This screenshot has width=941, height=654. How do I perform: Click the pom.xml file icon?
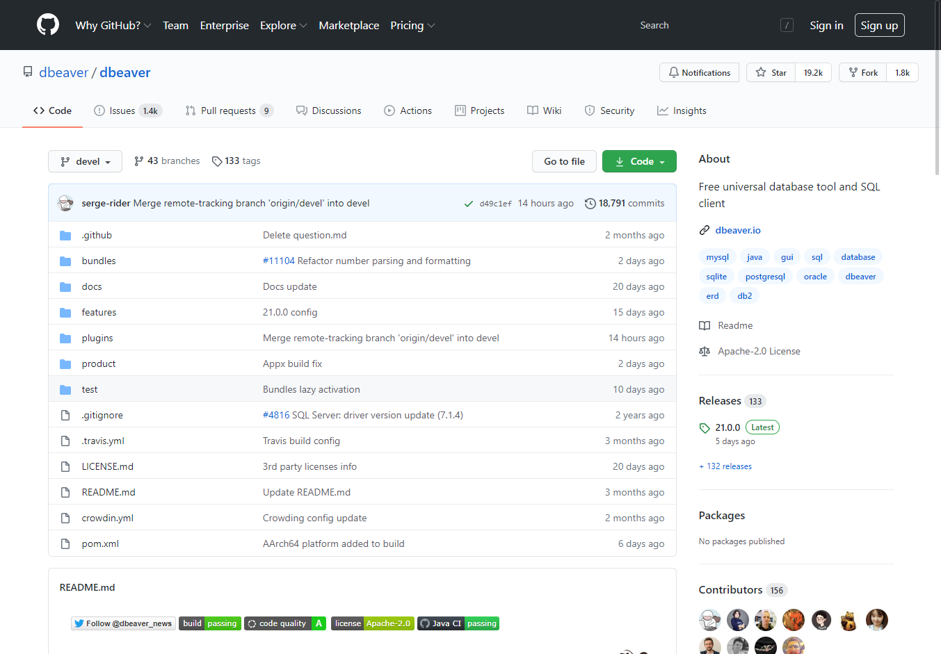tap(65, 544)
